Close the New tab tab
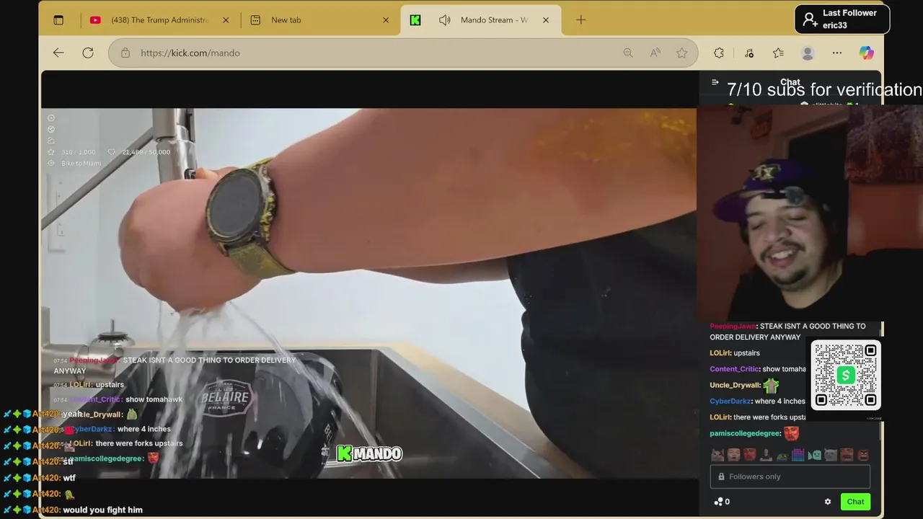Screen dimensions: 923x519 [386, 20]
